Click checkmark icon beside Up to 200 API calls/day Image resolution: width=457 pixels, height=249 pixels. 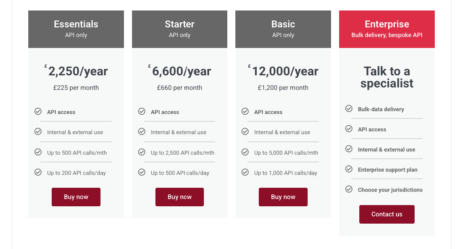pyautogui.click(x=38, y=172)
